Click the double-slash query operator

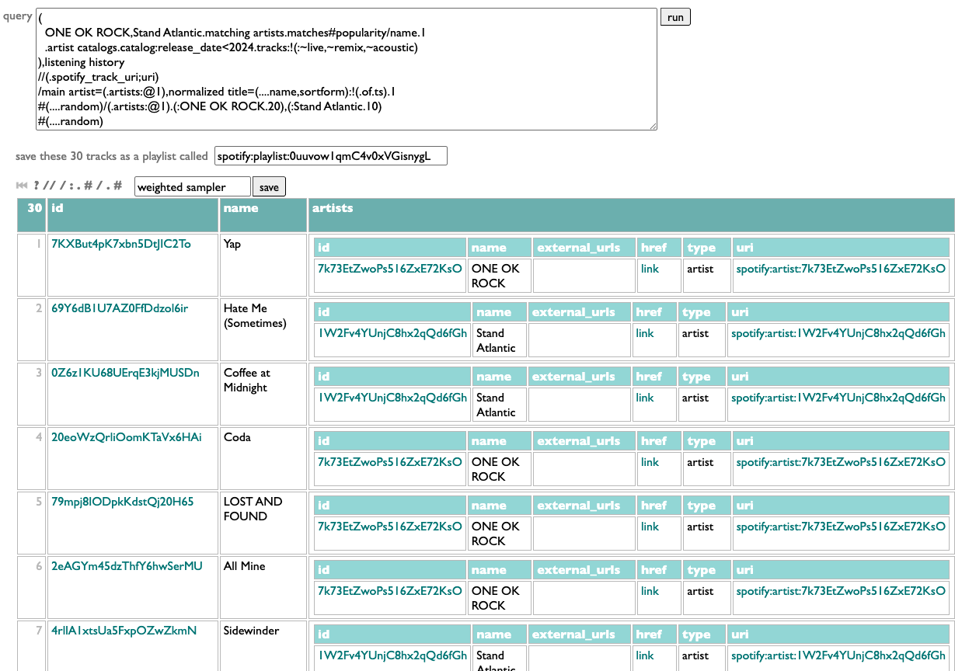48,186
